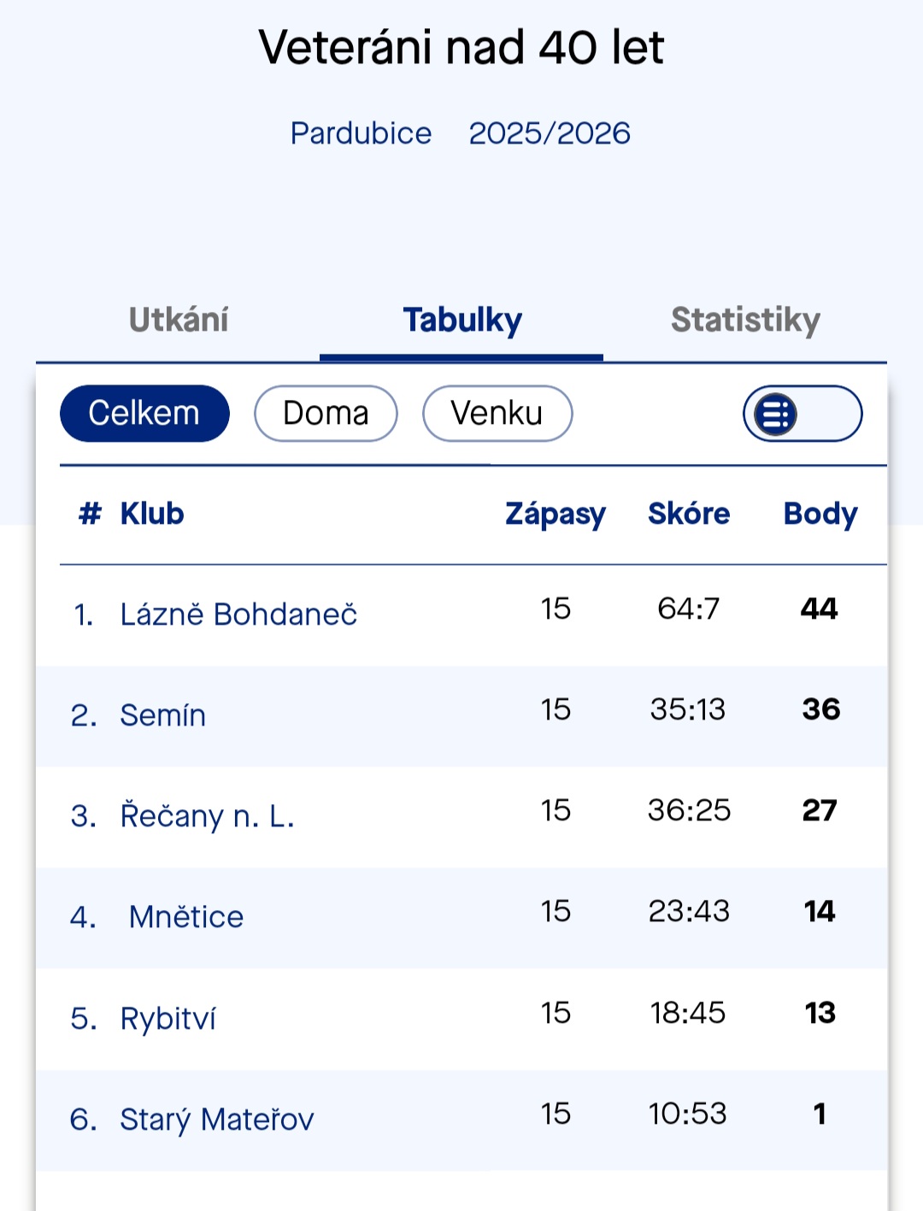Open the Utkání tab

(178, 320)
